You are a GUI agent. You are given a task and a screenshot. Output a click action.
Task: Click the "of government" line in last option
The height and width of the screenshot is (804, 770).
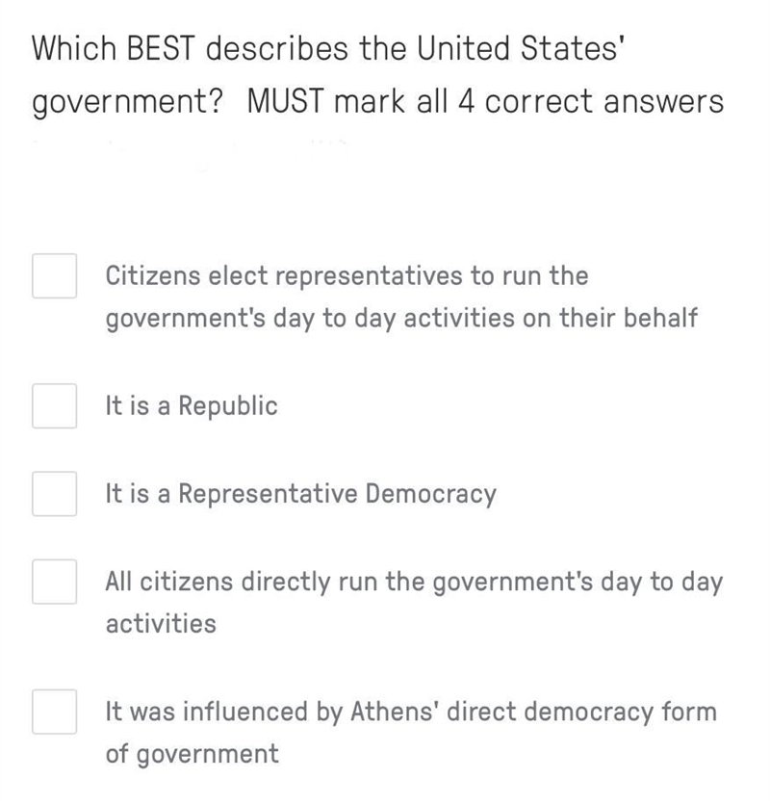pyautogui.click(x=192, y=755)
